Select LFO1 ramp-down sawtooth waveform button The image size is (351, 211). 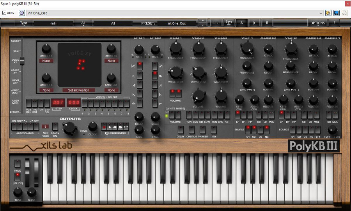tap(140, 94)
